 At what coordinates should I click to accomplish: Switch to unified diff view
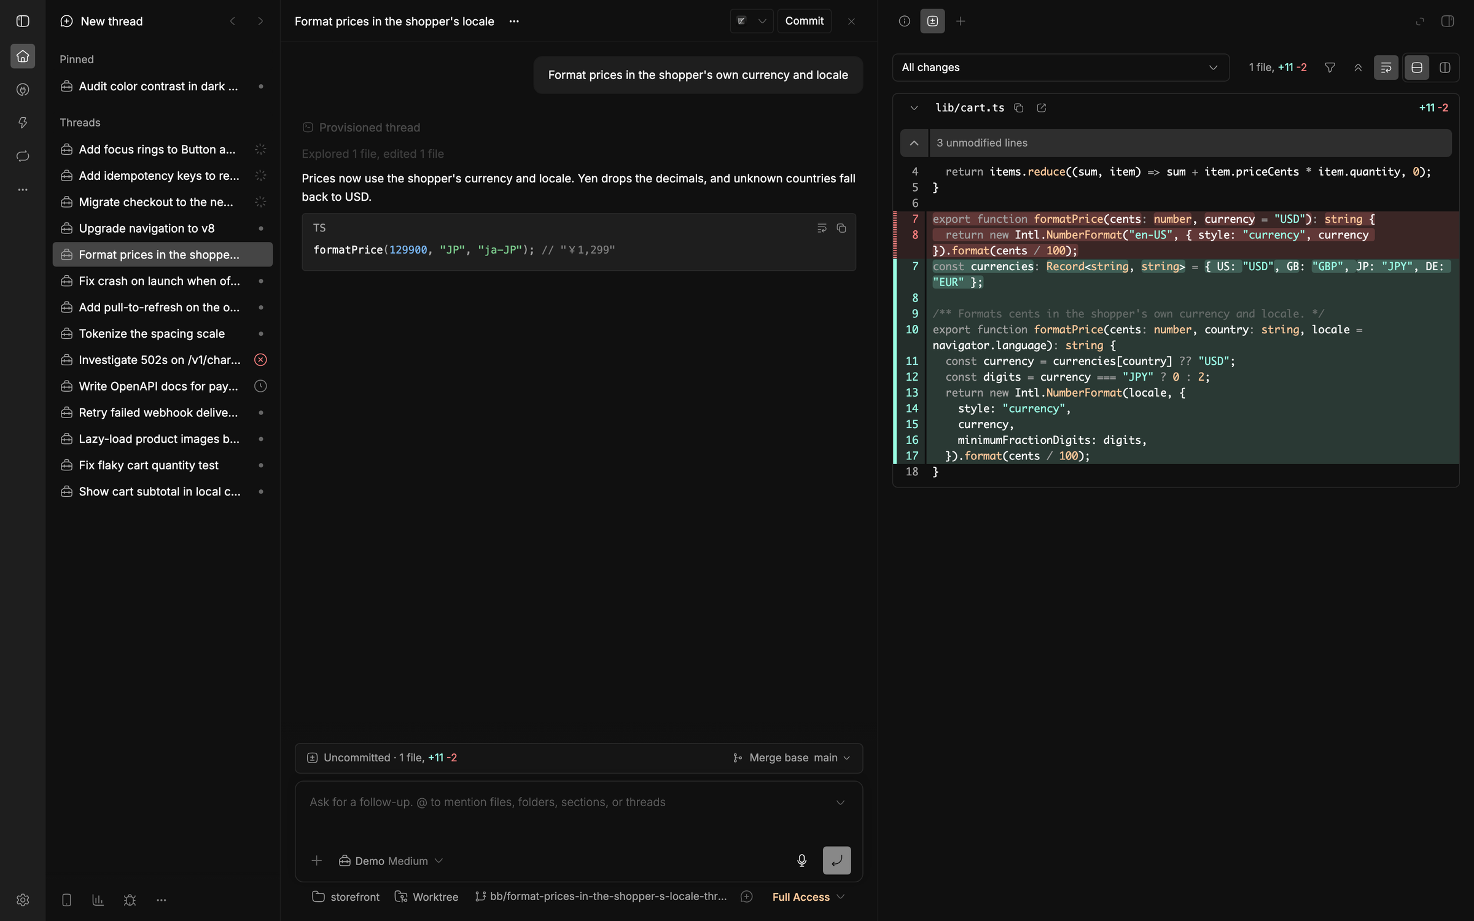1417,68
